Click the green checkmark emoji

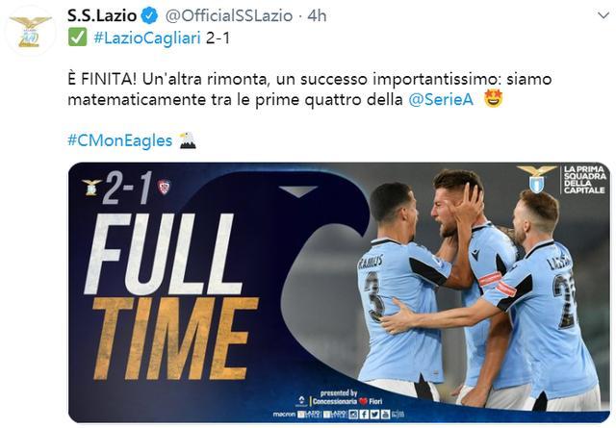(77, 38)
